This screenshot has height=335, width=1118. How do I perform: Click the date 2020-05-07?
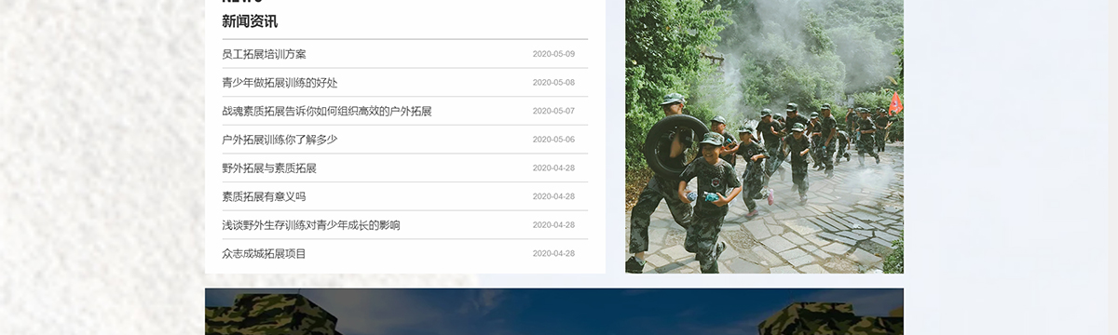pos(553,111)
